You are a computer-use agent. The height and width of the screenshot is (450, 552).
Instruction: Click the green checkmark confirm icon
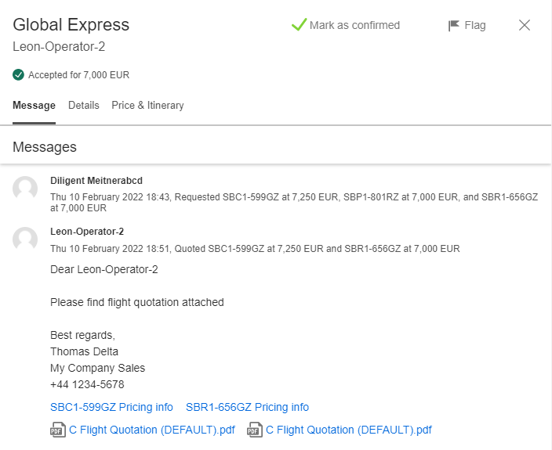(299, 25)
